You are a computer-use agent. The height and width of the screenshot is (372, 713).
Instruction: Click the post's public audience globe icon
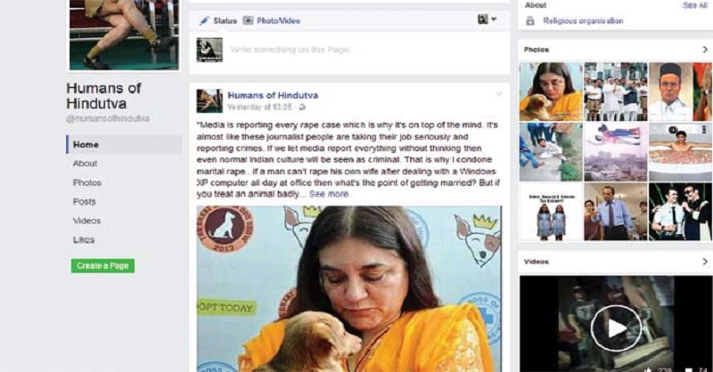coord(302,107)
